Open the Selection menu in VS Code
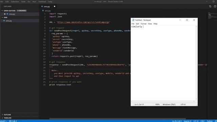217x122 pixels. point(15,2)
